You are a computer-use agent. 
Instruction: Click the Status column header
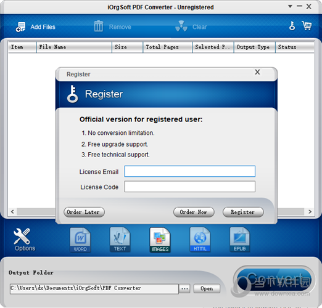click(x=295, y=47)
